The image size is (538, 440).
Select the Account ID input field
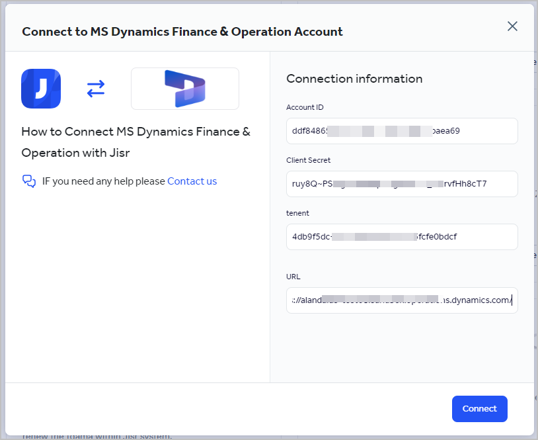(x=402, y=131)
